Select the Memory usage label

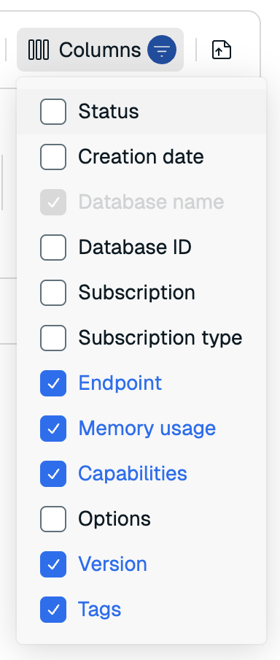click(147, 429)
